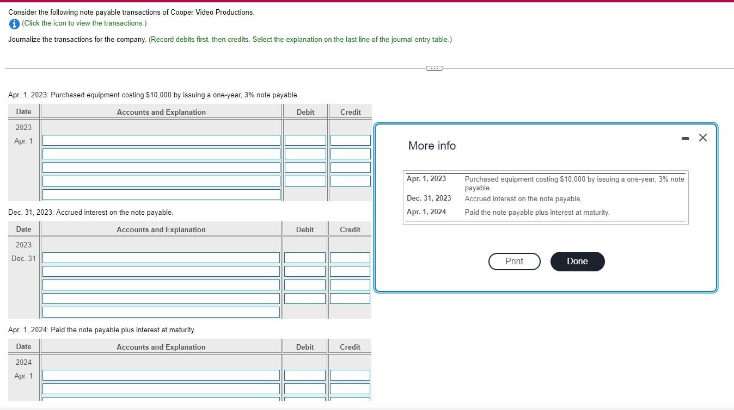This screenshot has height=410, width=734.
Task: Click the Debit field in the 2024 table
Action: pos(304,375)
